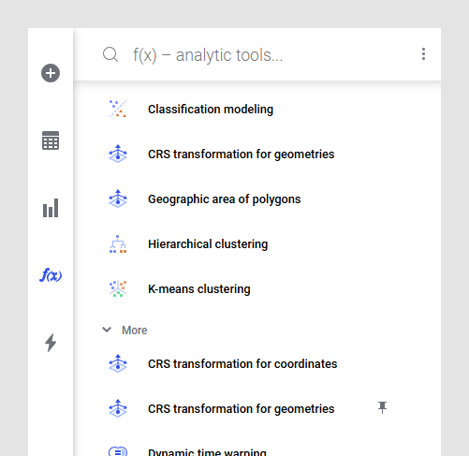The image size is (469, 456).
Task: Open the bar chart visualizations icon
Action: 51,208
